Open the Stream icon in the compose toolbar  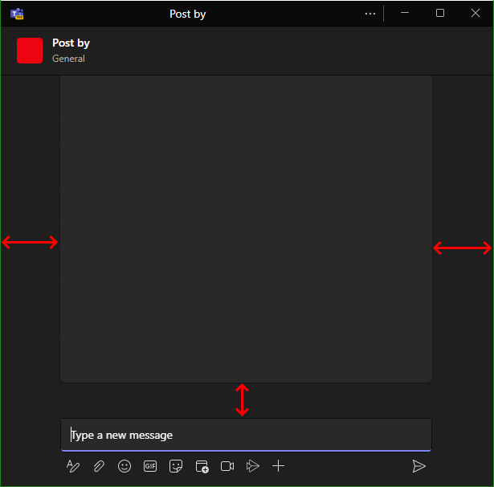[x=253, y=466]
